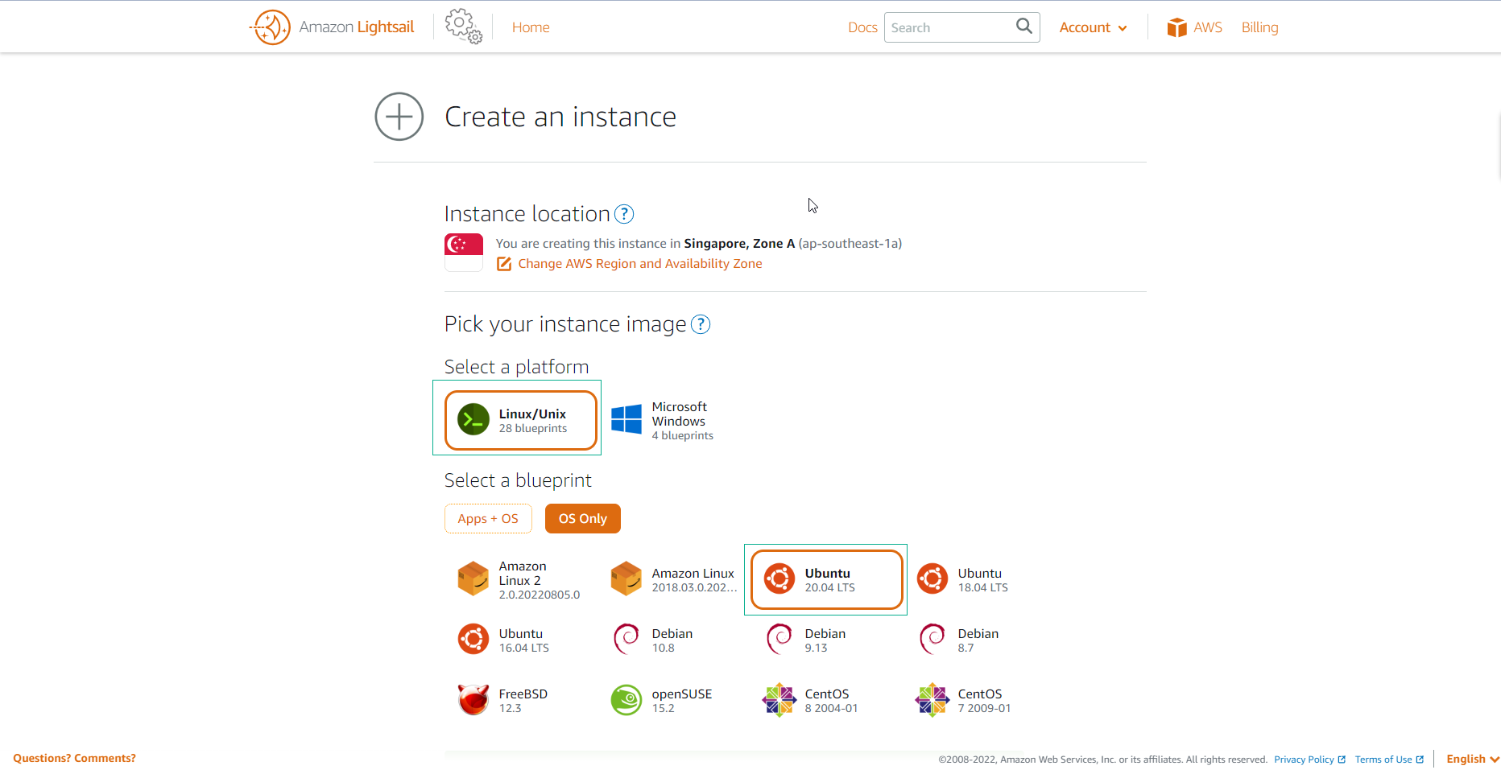This screenshot has width=1501, height=774.
Task: Click the CentOS 8 2004-01 logo icon
Action: tap(779, 700)
